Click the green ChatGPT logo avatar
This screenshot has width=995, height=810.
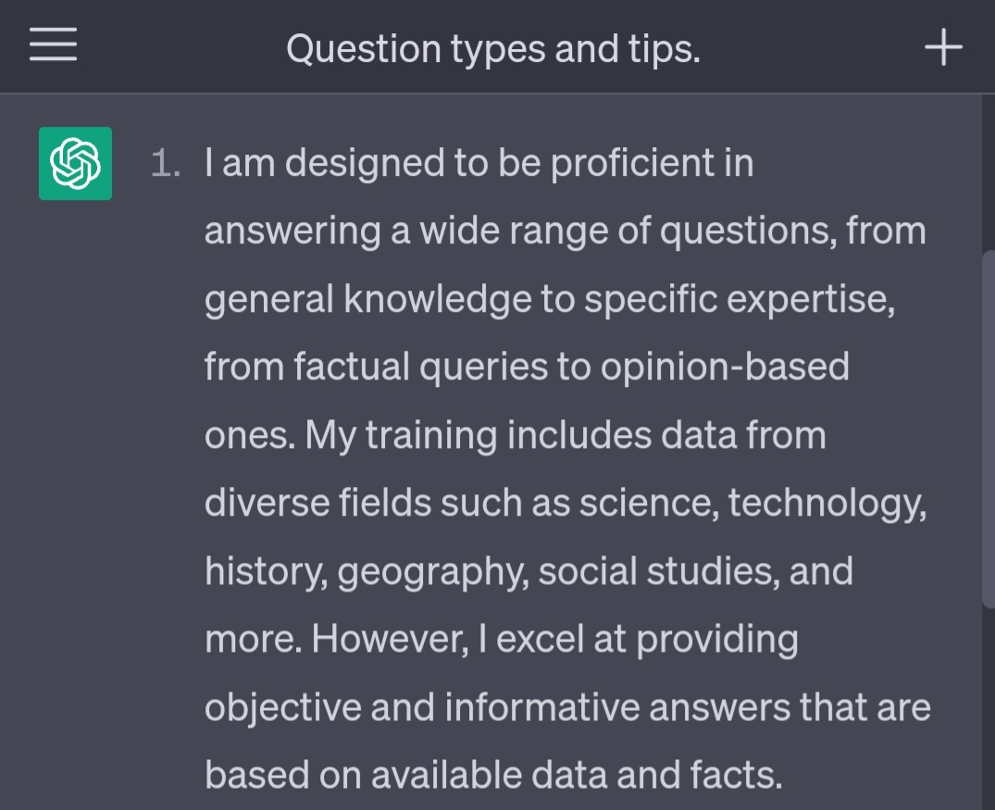click(76, 163)
